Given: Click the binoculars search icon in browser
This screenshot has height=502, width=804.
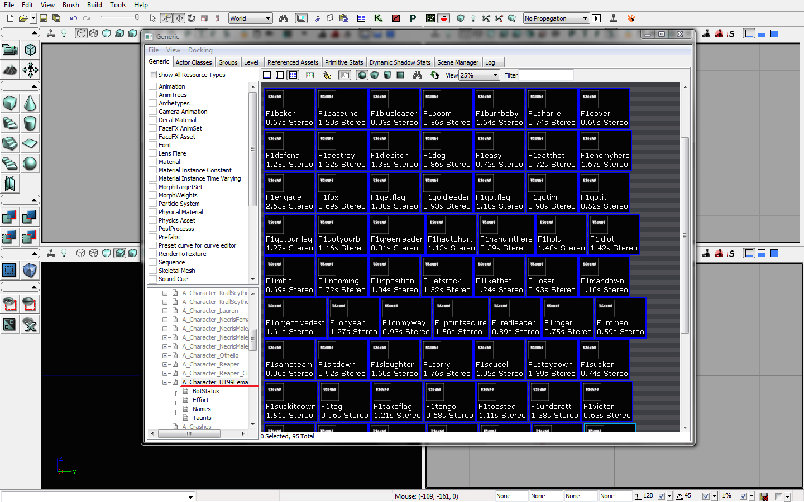Looking at the screenshot, I should tap(417, 75).
